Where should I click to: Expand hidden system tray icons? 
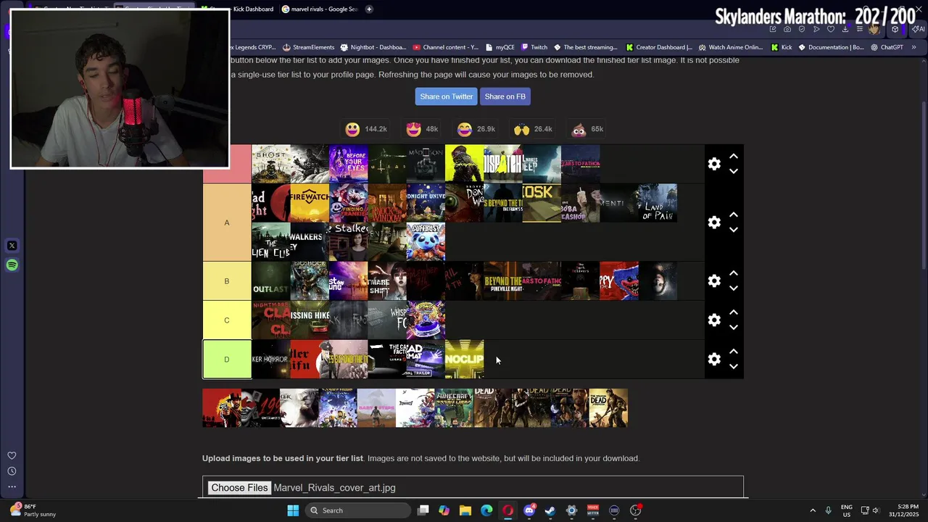(813, 510)
